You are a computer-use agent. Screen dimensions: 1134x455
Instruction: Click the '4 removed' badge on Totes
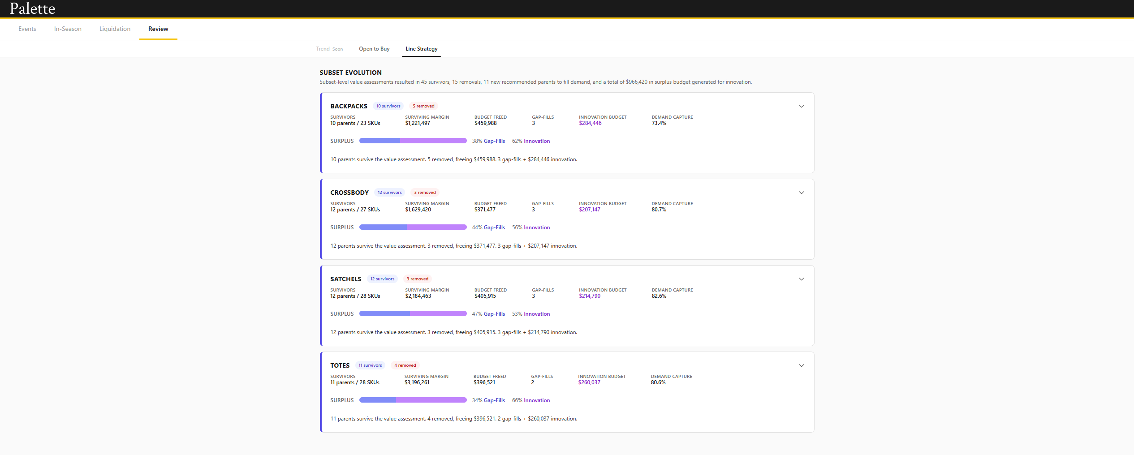coord(405,365)
